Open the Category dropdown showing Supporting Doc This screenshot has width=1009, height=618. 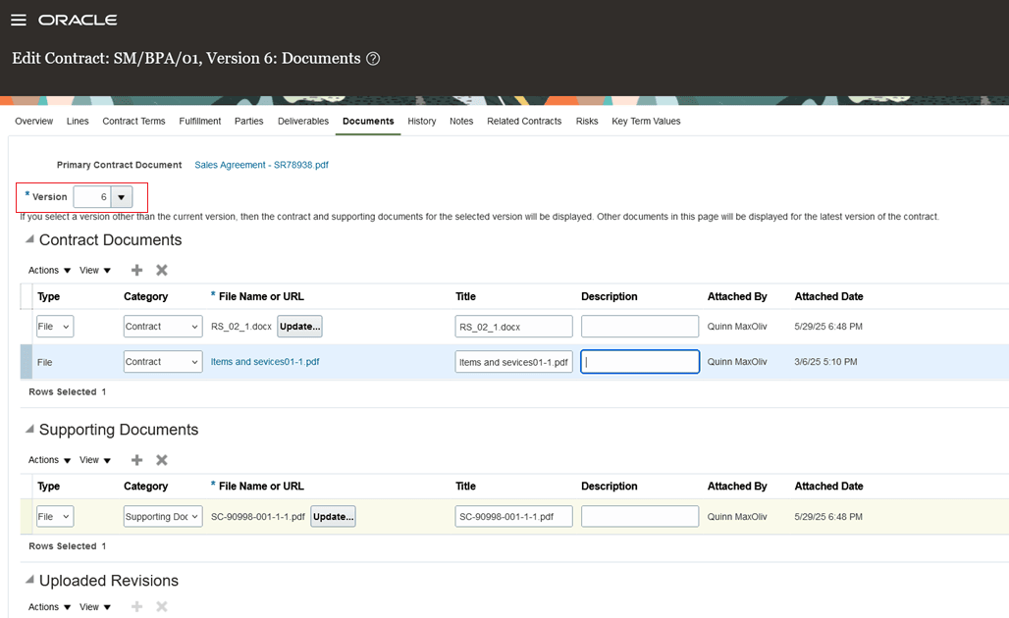tap(162, 515)
